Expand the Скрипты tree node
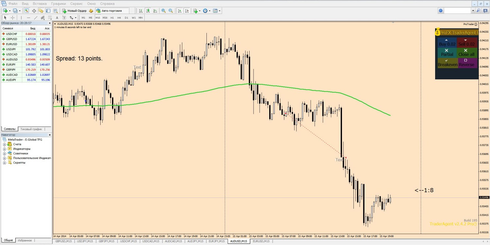The width and height of the screenshot is (490, 245). tap(5, 162)
